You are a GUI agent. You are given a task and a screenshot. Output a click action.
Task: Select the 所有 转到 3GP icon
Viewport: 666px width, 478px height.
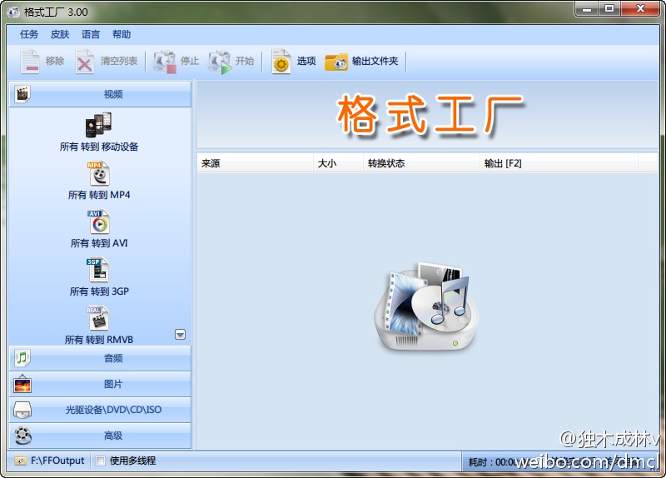click(97, 271)
